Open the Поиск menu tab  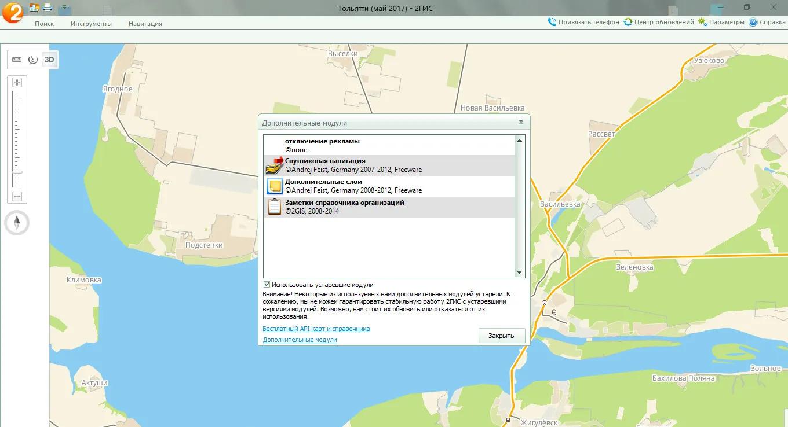point(44,24)
